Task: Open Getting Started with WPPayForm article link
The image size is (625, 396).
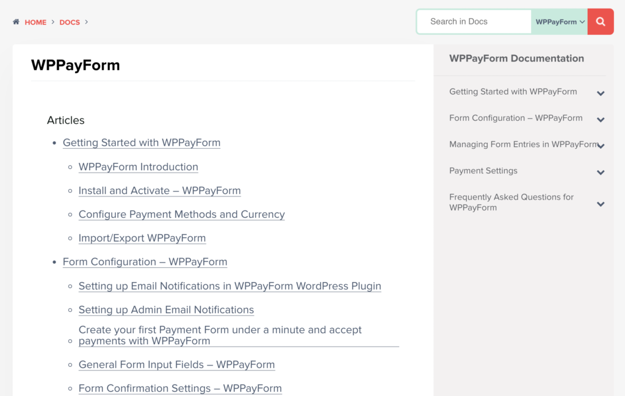Action: 142,143
